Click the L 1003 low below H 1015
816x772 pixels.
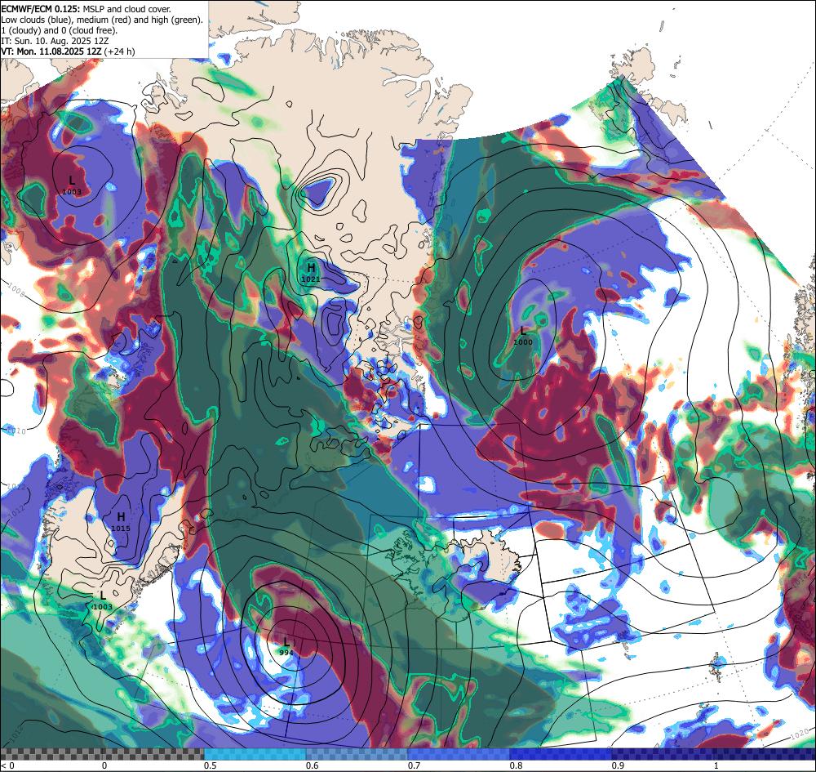[103, 600]
